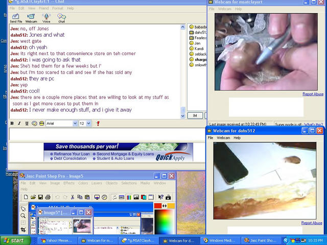This screenshot has width=327, height=245.
Task: Toggle the Tool Palette display icon in Paint Shop Pro
Action: coord(114,197)
